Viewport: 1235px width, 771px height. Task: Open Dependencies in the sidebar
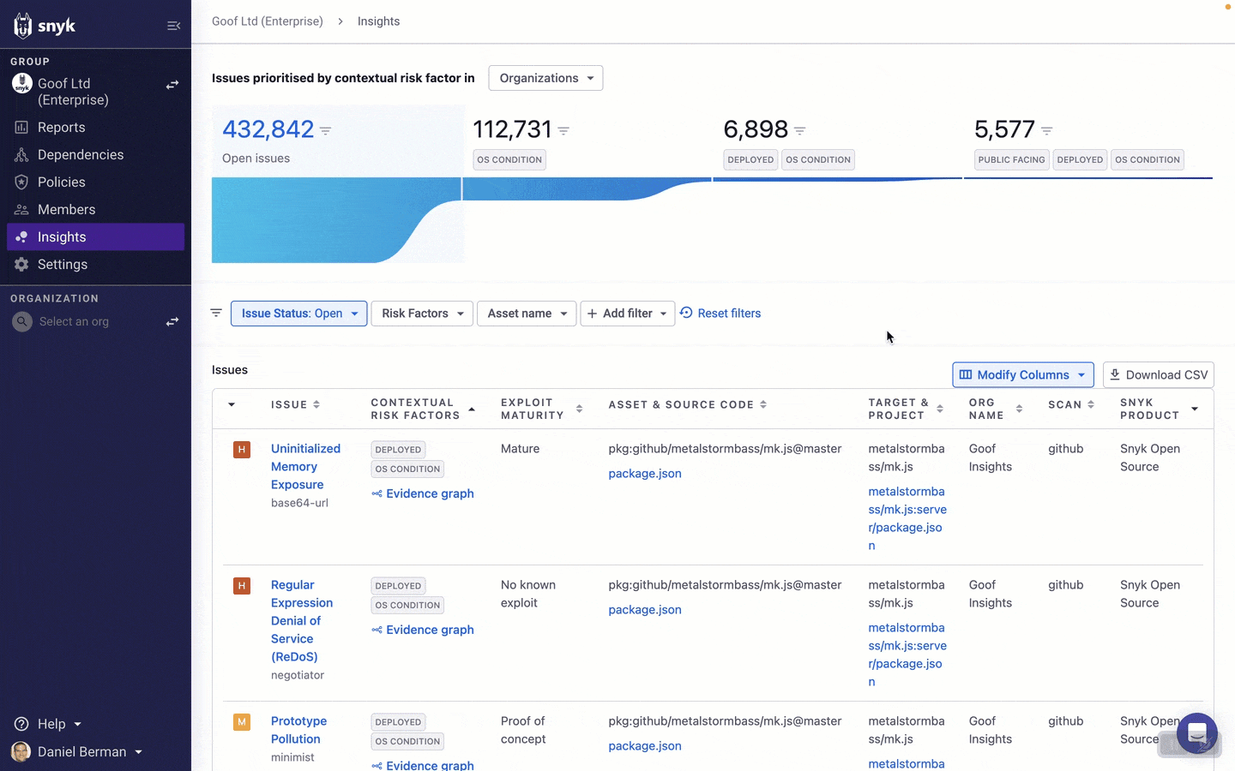95,155
